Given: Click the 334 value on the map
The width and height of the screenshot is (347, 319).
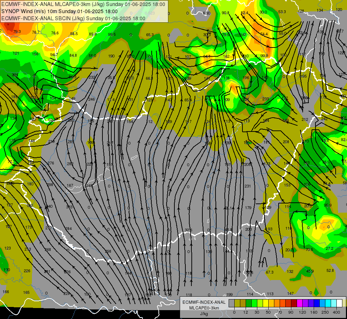Looking at the screenshot, I should pyautogui.click(x=15, y=75).
